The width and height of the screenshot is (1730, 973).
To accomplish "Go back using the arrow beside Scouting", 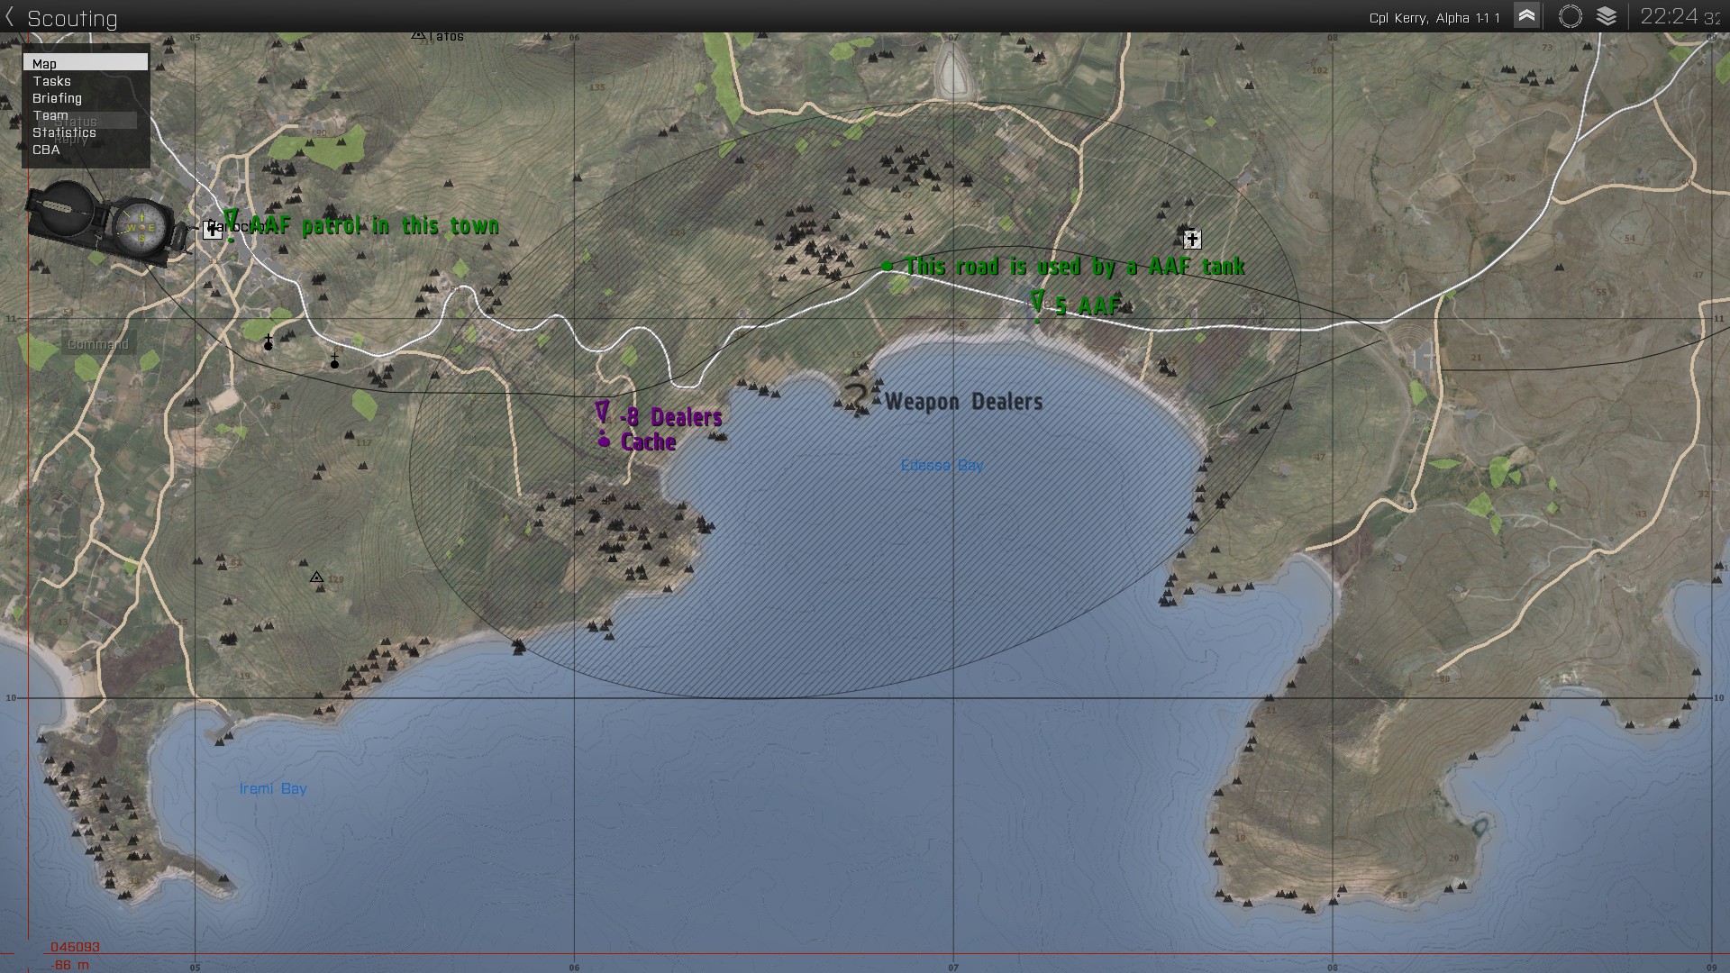I will click(x=10, y=18).
